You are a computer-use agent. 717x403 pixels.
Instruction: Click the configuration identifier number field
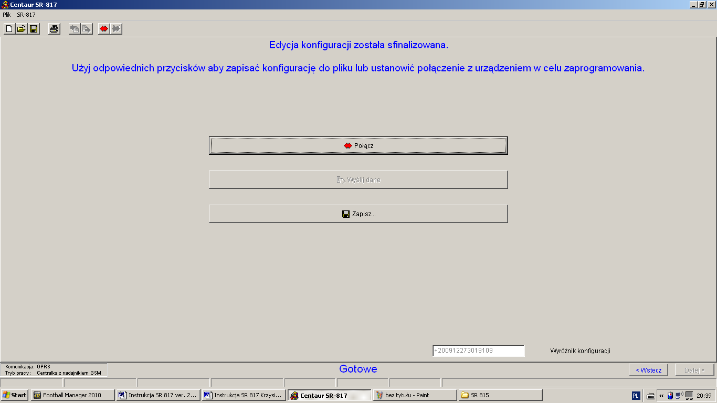tap(478, 351)
